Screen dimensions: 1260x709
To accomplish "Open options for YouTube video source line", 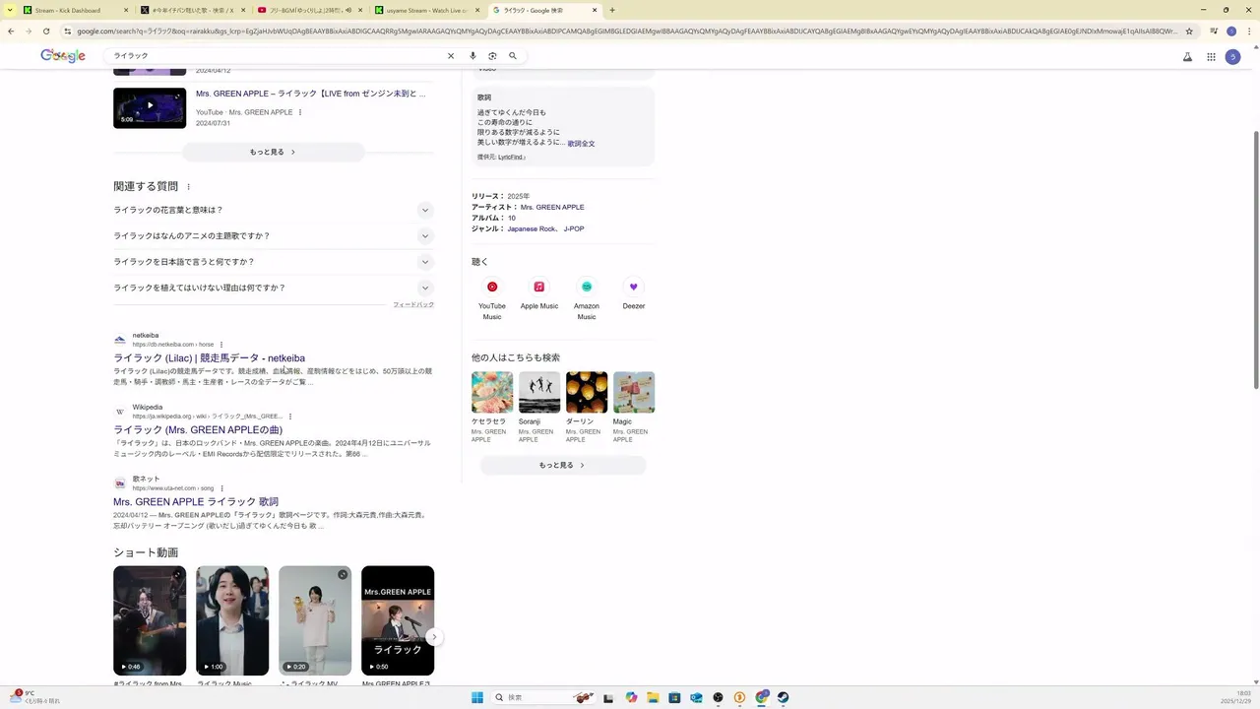I will point(300,112).
